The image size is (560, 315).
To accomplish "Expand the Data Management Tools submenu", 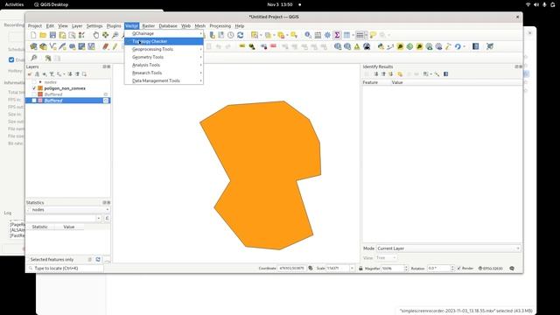I will (164, 80).
